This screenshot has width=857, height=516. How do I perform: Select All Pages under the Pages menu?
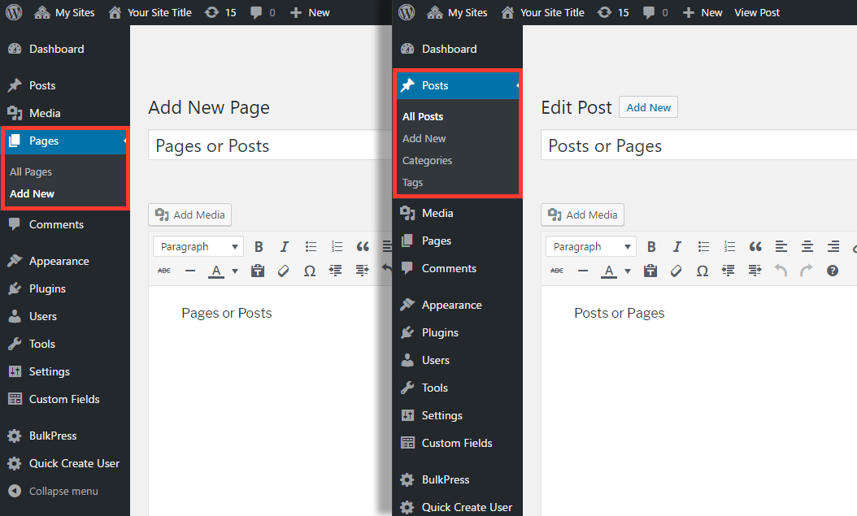[30, 171]
